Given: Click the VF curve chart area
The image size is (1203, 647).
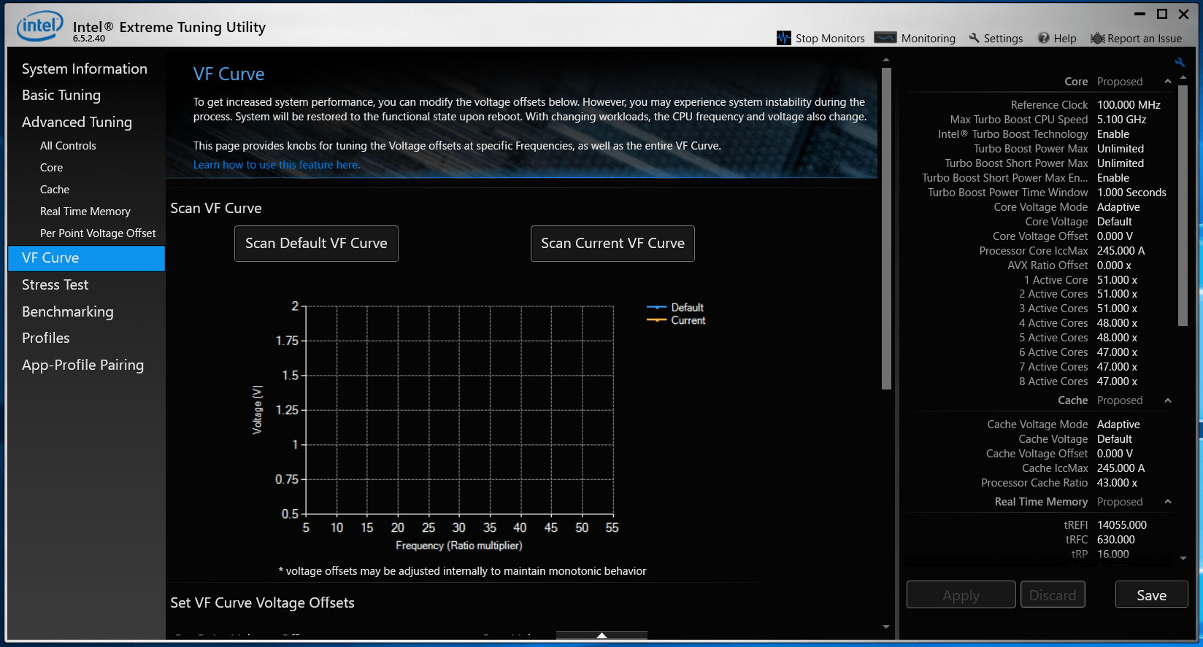Looking at the screenshot, I should pos(459,410).
